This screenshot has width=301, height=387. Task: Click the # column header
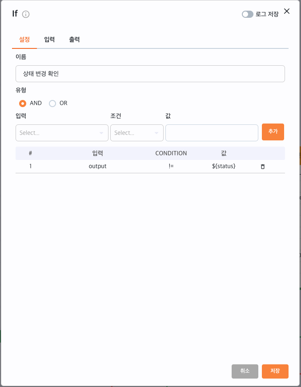pos(30,153)
